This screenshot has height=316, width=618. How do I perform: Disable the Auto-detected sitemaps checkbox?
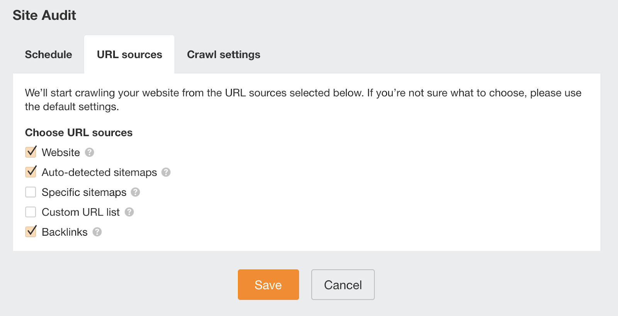click(31, 172)
